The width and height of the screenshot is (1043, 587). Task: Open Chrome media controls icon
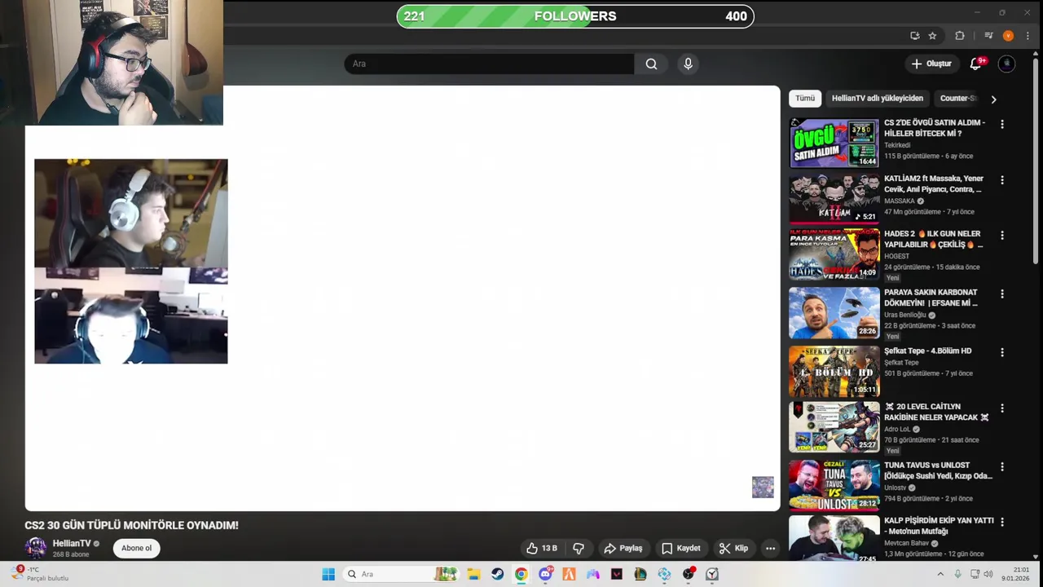[x=988, y=36]
